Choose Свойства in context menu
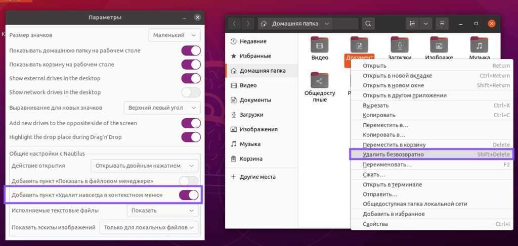Screen dimensions: 518x246 [432, 224]
